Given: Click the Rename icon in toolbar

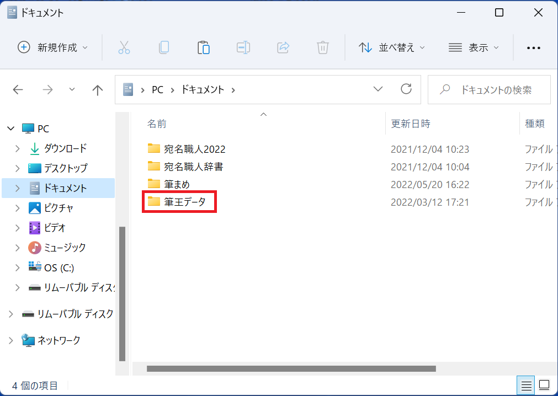Looking at the screenshot, I should coord(243,47).
